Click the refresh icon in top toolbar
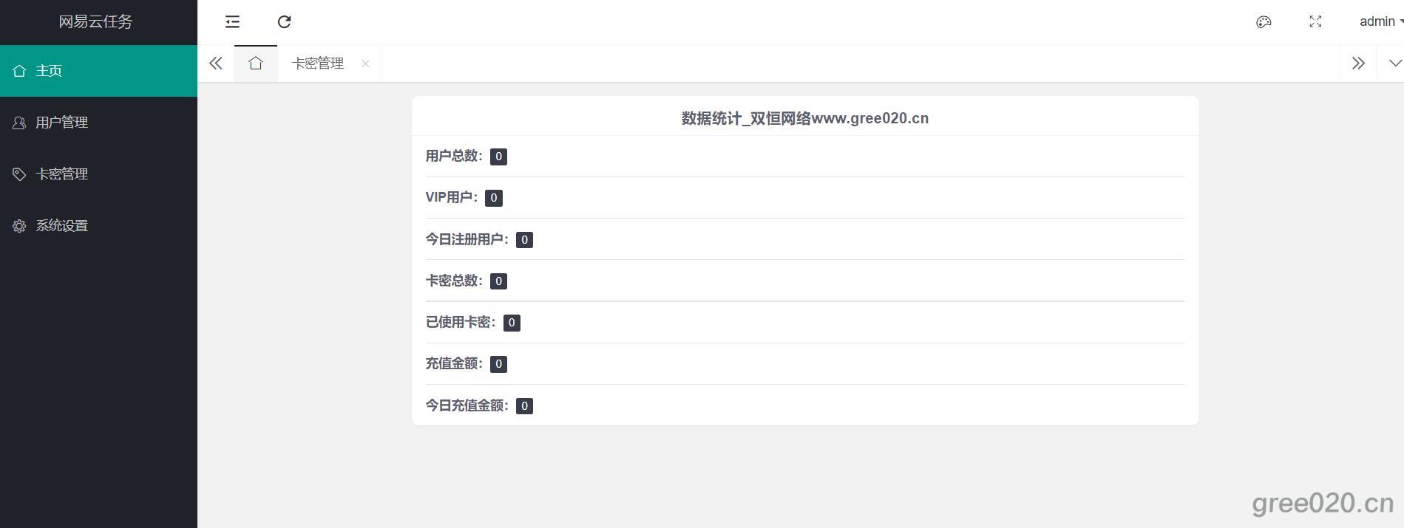 click(x=284, y=22)
